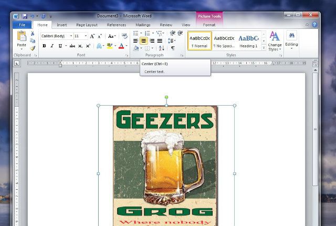The image size is (336, 226).
Task: Apply the Normal style
Action: pyautogui.click(x=199, y=41)
